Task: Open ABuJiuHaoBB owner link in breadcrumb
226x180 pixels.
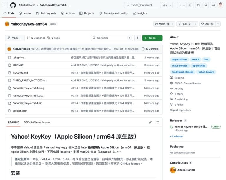Action: tap(27, 5)
